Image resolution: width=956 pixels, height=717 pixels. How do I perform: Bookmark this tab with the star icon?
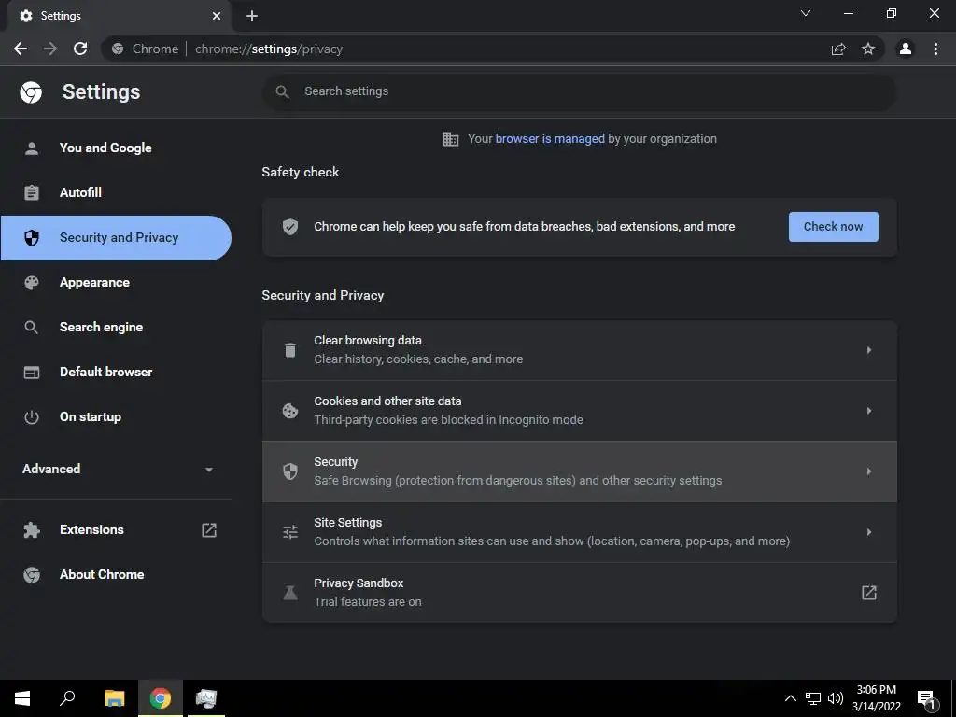coord(868,49)
